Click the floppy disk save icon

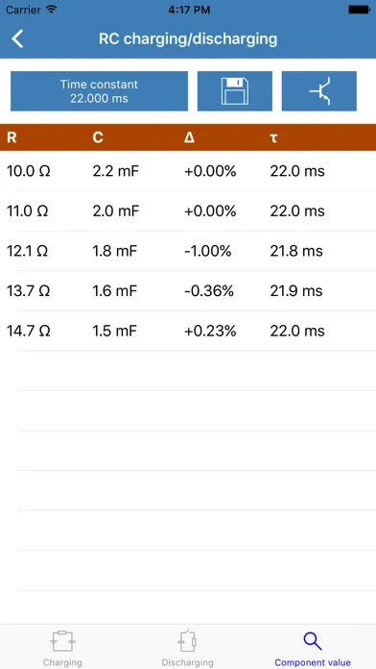pos(235,91)
